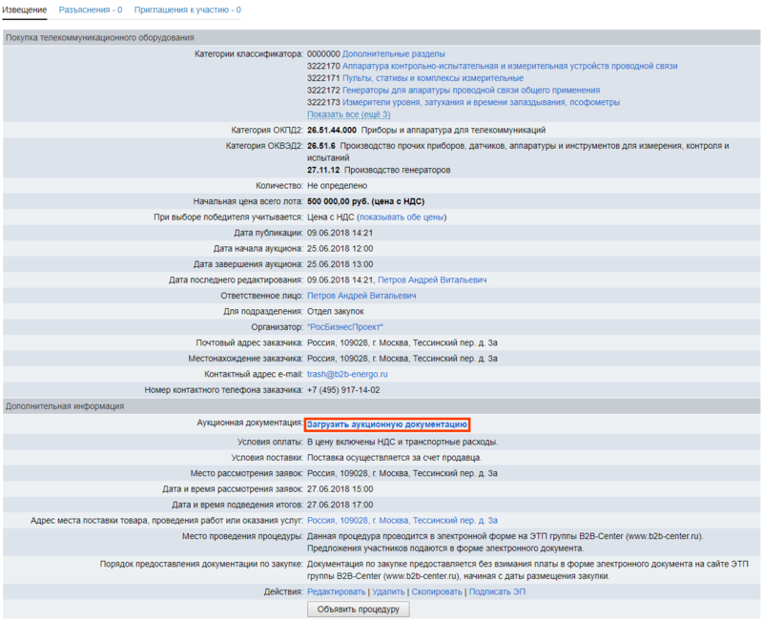The width and height of the screenshot is (763, 620).
Task: Open the Приглашения к участию tab
Action: tap(187, 10)
